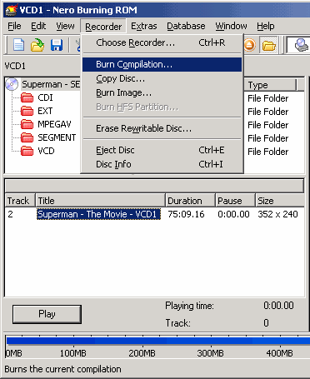The height and width of the screenshot is (379, 310).
Task: Open the Extras menu
Action: click(x=144, y=26)
